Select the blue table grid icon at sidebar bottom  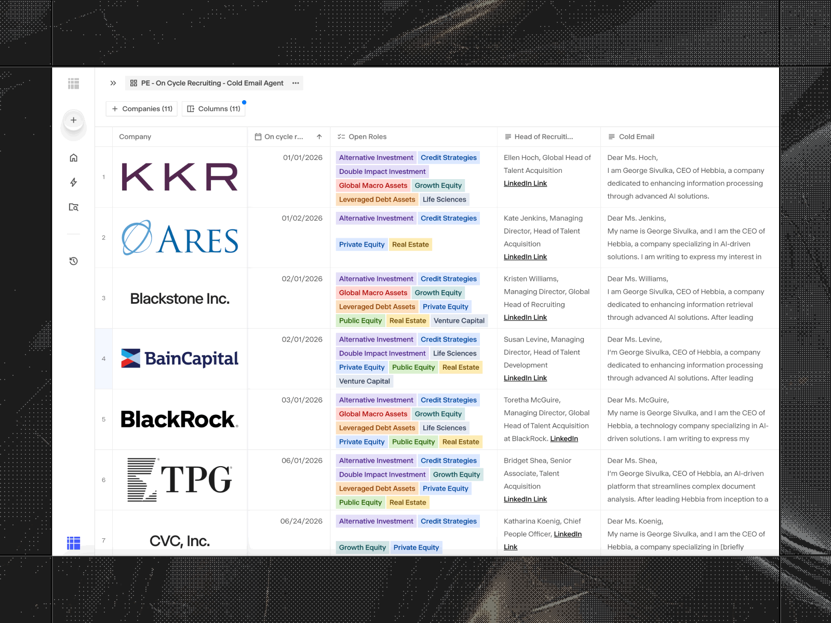point(74,543)
